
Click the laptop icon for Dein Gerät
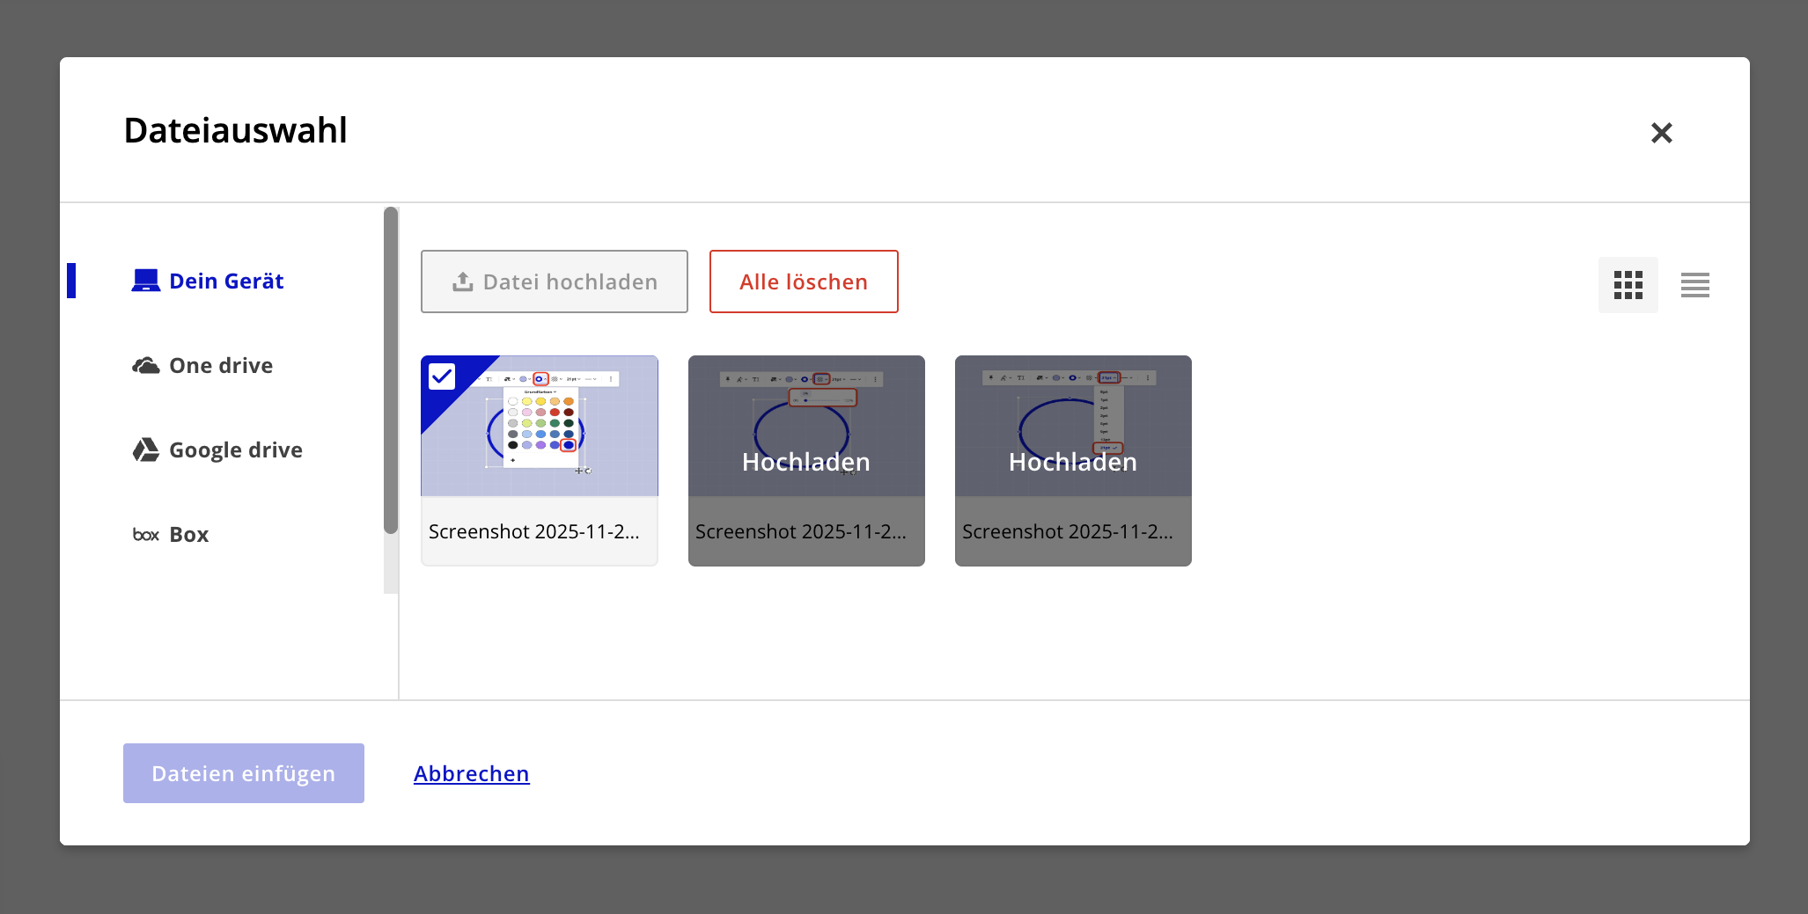pyautogui.click(x=145, y=281)
